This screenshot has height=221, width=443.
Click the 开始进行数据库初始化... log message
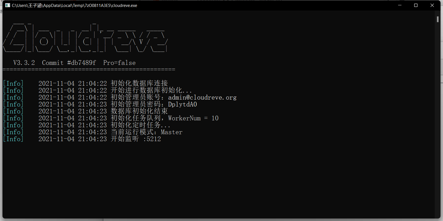[x=151, y=90]
